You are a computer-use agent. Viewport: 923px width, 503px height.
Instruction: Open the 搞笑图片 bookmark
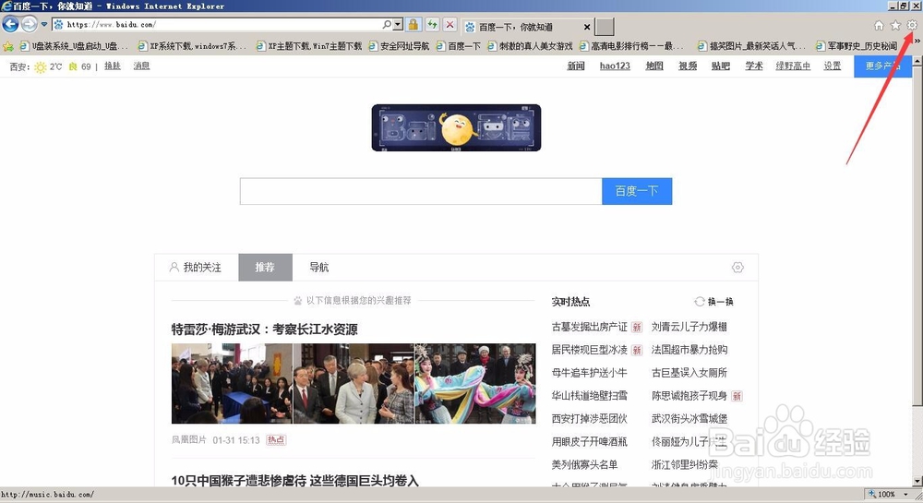click(751, 46)
